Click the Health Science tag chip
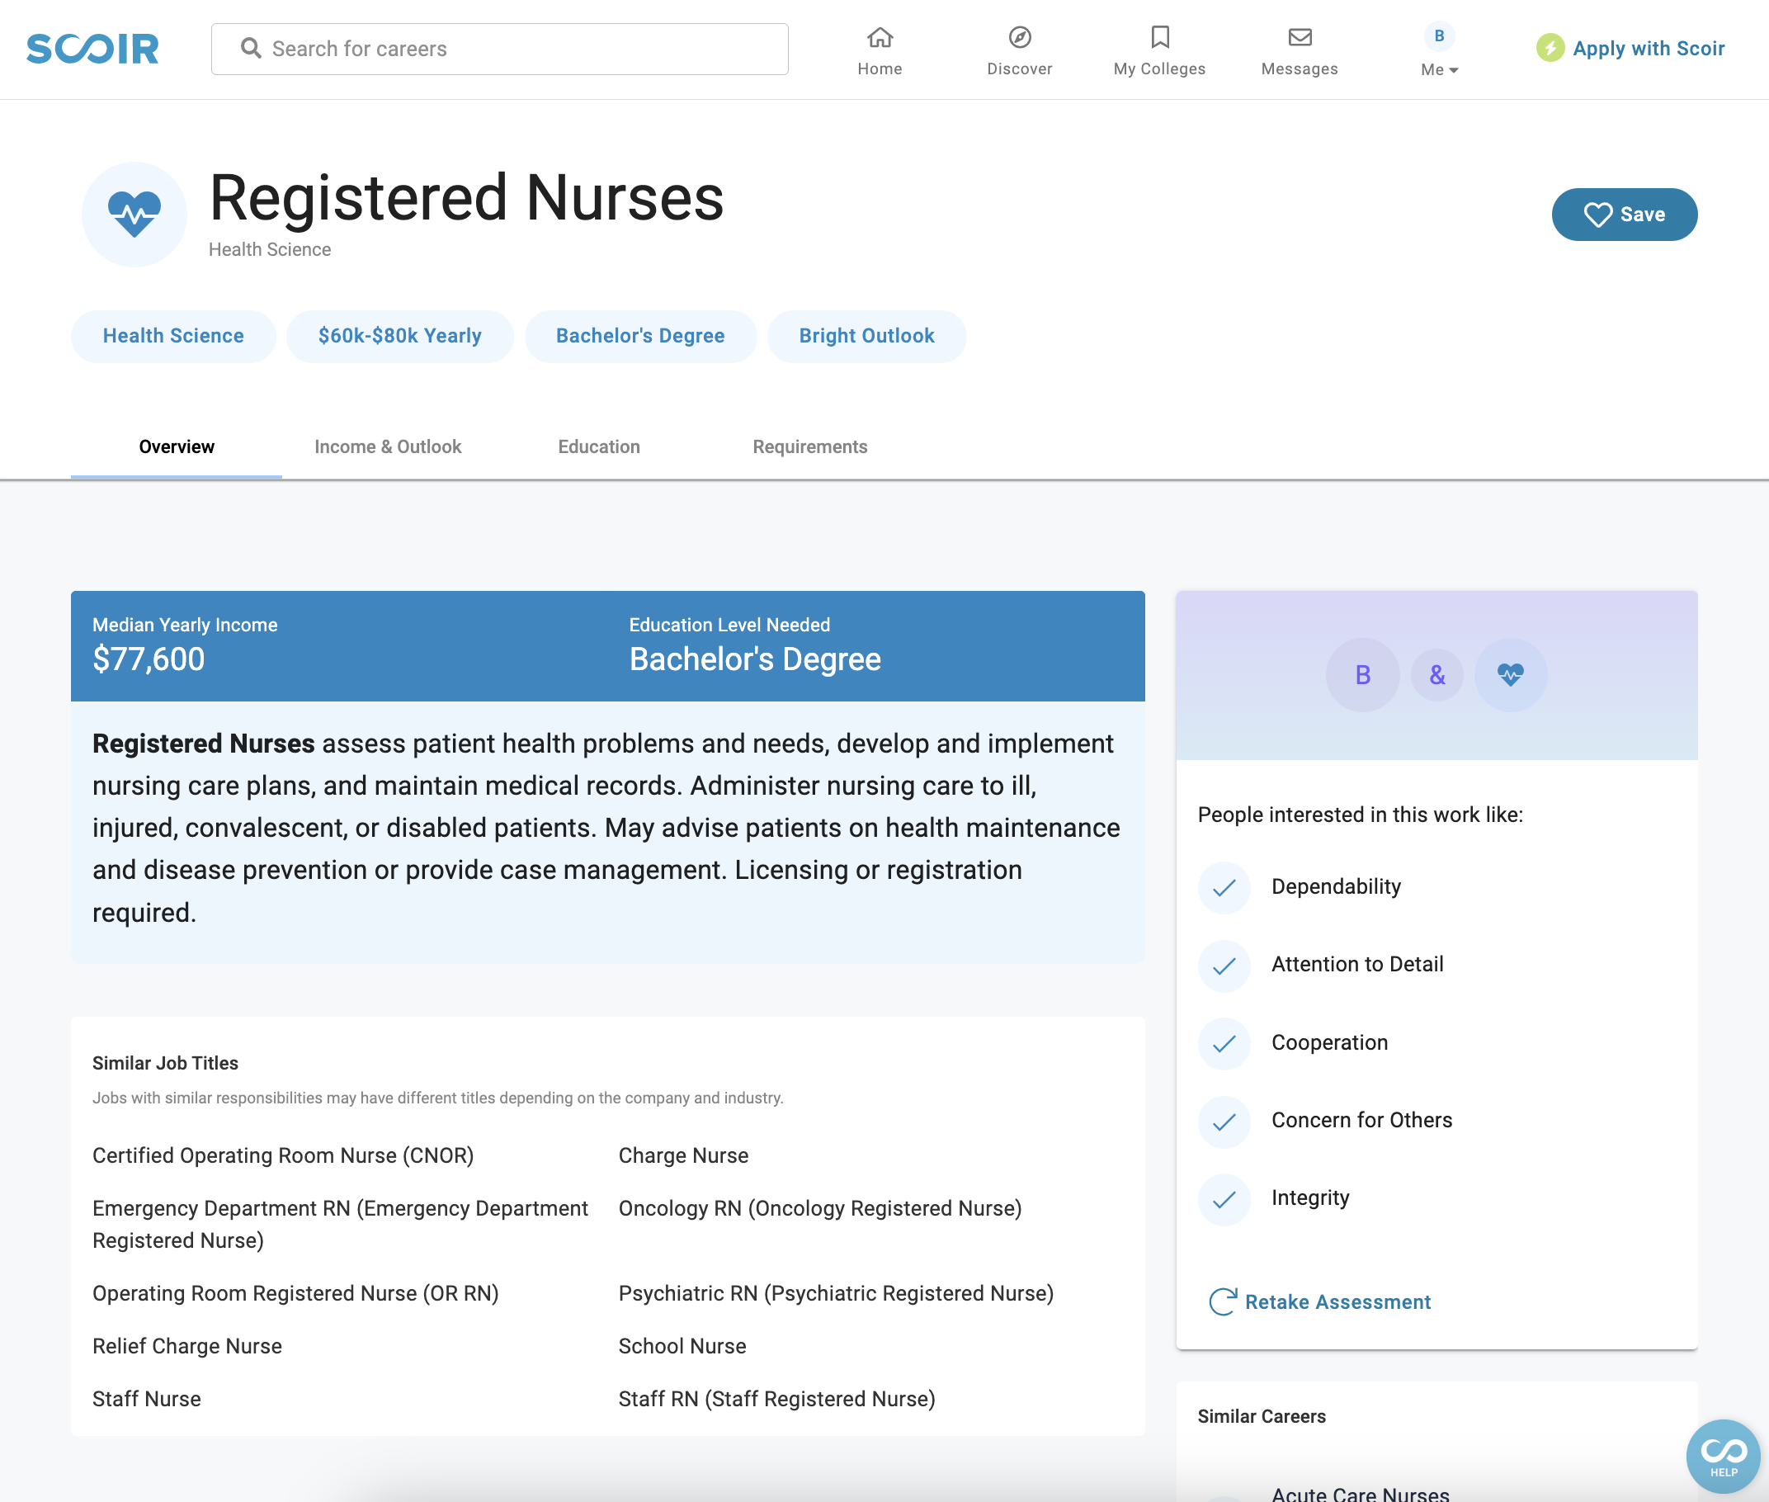 point(172,337)
